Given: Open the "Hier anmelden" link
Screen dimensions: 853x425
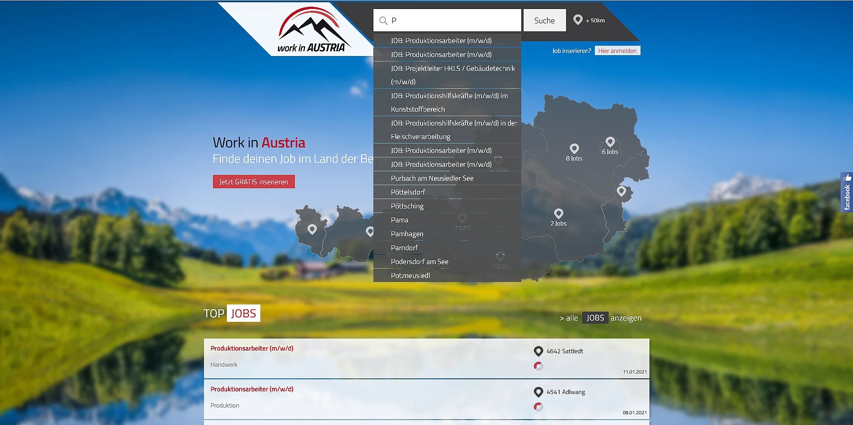Looking at the screenshot, I should point(617,50).
